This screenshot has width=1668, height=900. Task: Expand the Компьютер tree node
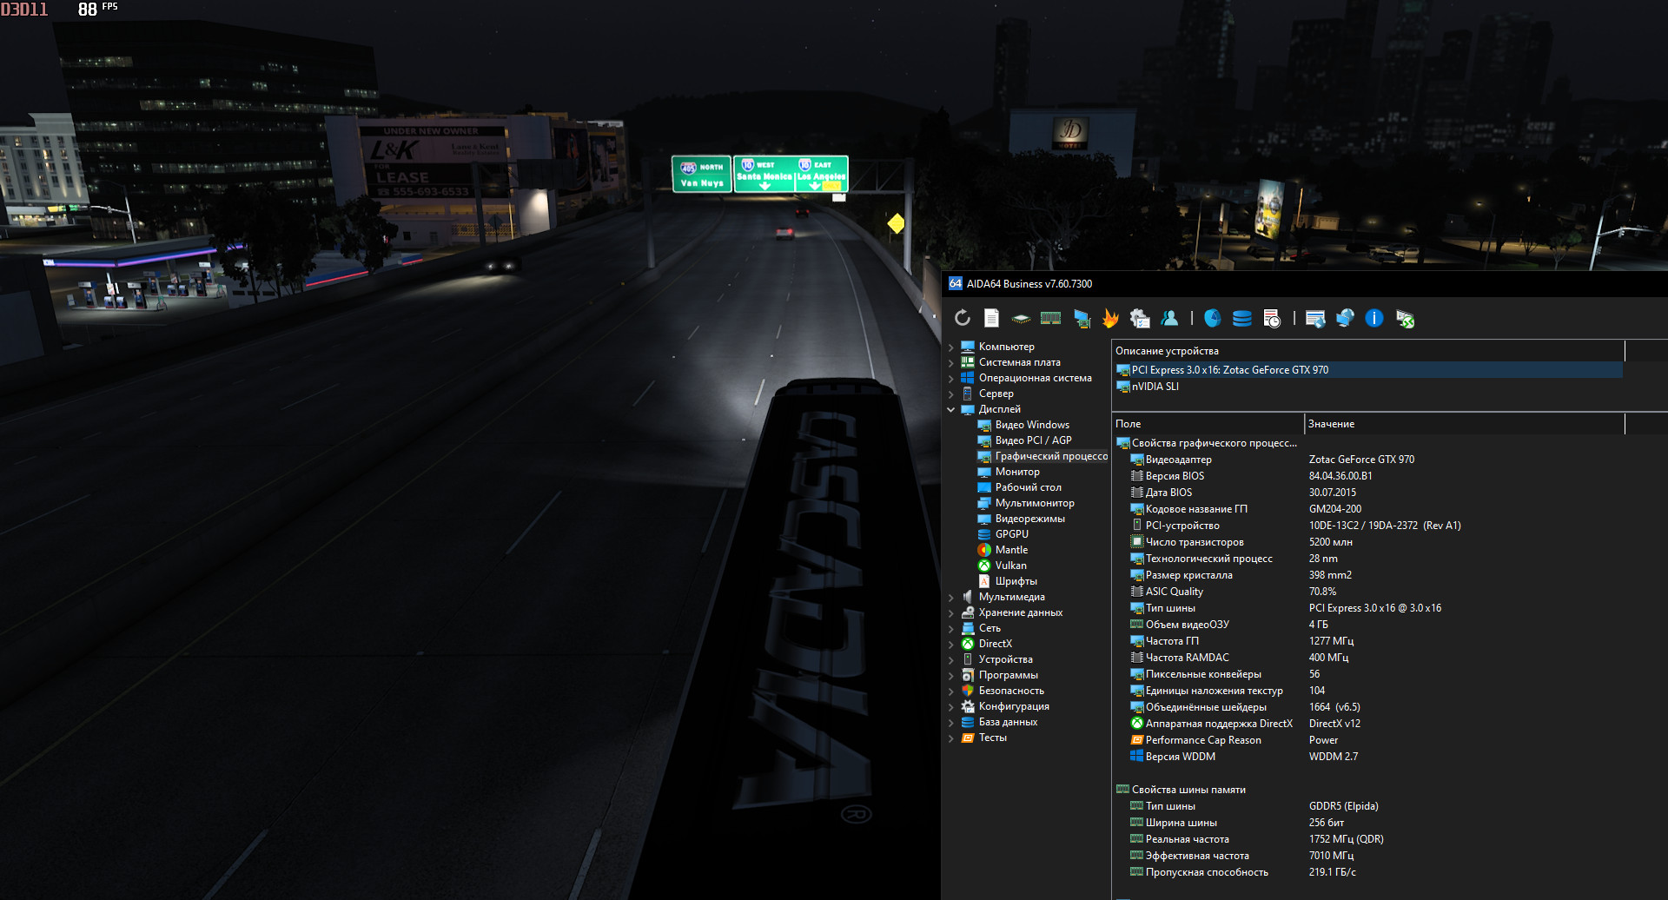coord(951,347)
